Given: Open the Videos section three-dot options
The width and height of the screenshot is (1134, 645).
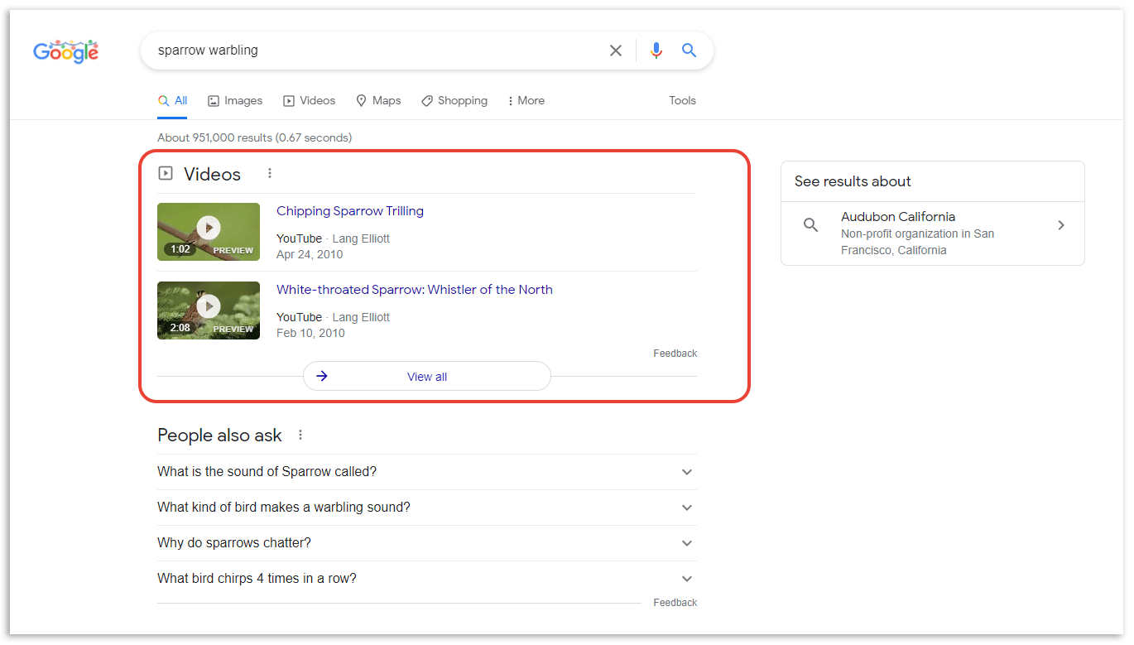Looking at the screenshot, I should coord(270,173).
